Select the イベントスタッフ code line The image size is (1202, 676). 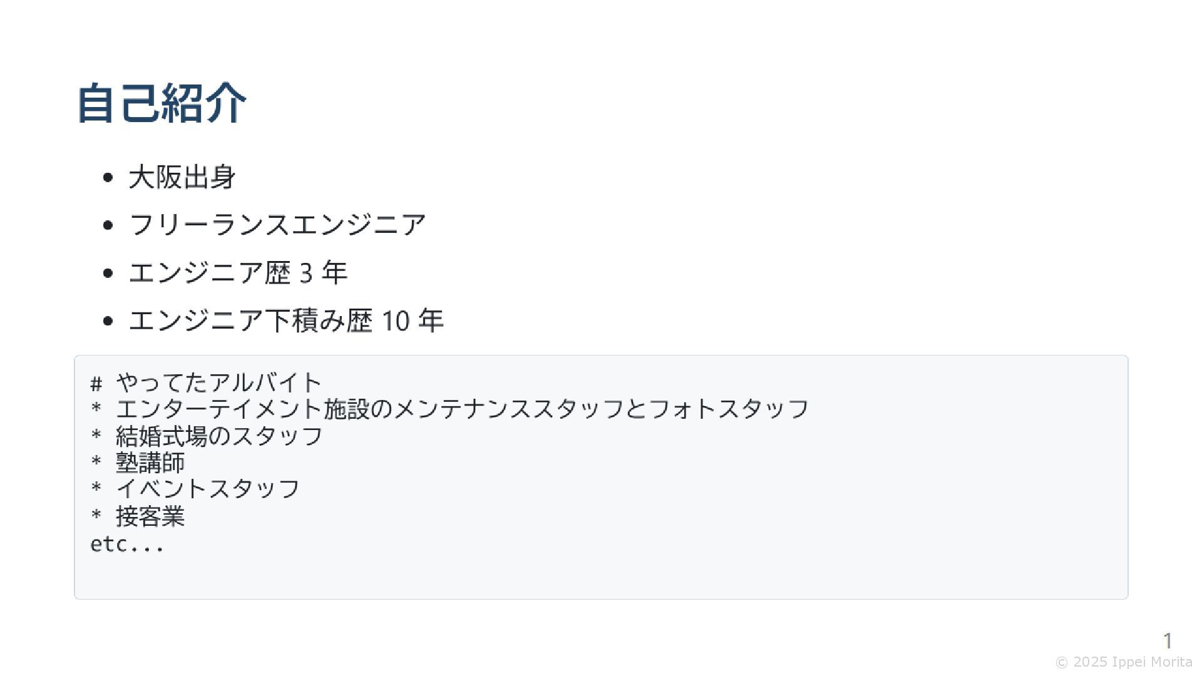pyautogui.click(x=195, y=489)
